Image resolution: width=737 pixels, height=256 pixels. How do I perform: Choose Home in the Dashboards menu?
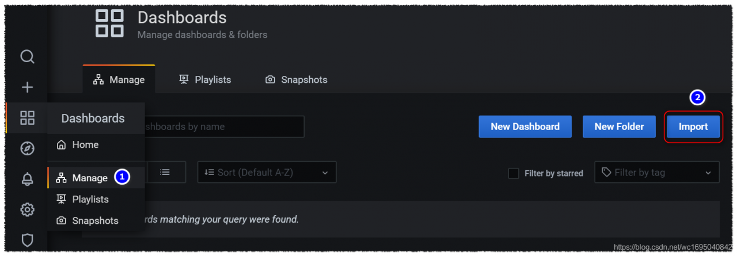tap(85, 145)
